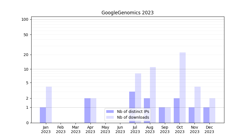
Task: Select the November downloads bar
Action: click(x=198, y=105)
